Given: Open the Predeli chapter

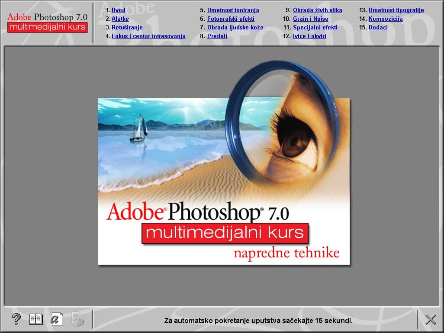Looking at the screenshot, I should pos(217,36).
